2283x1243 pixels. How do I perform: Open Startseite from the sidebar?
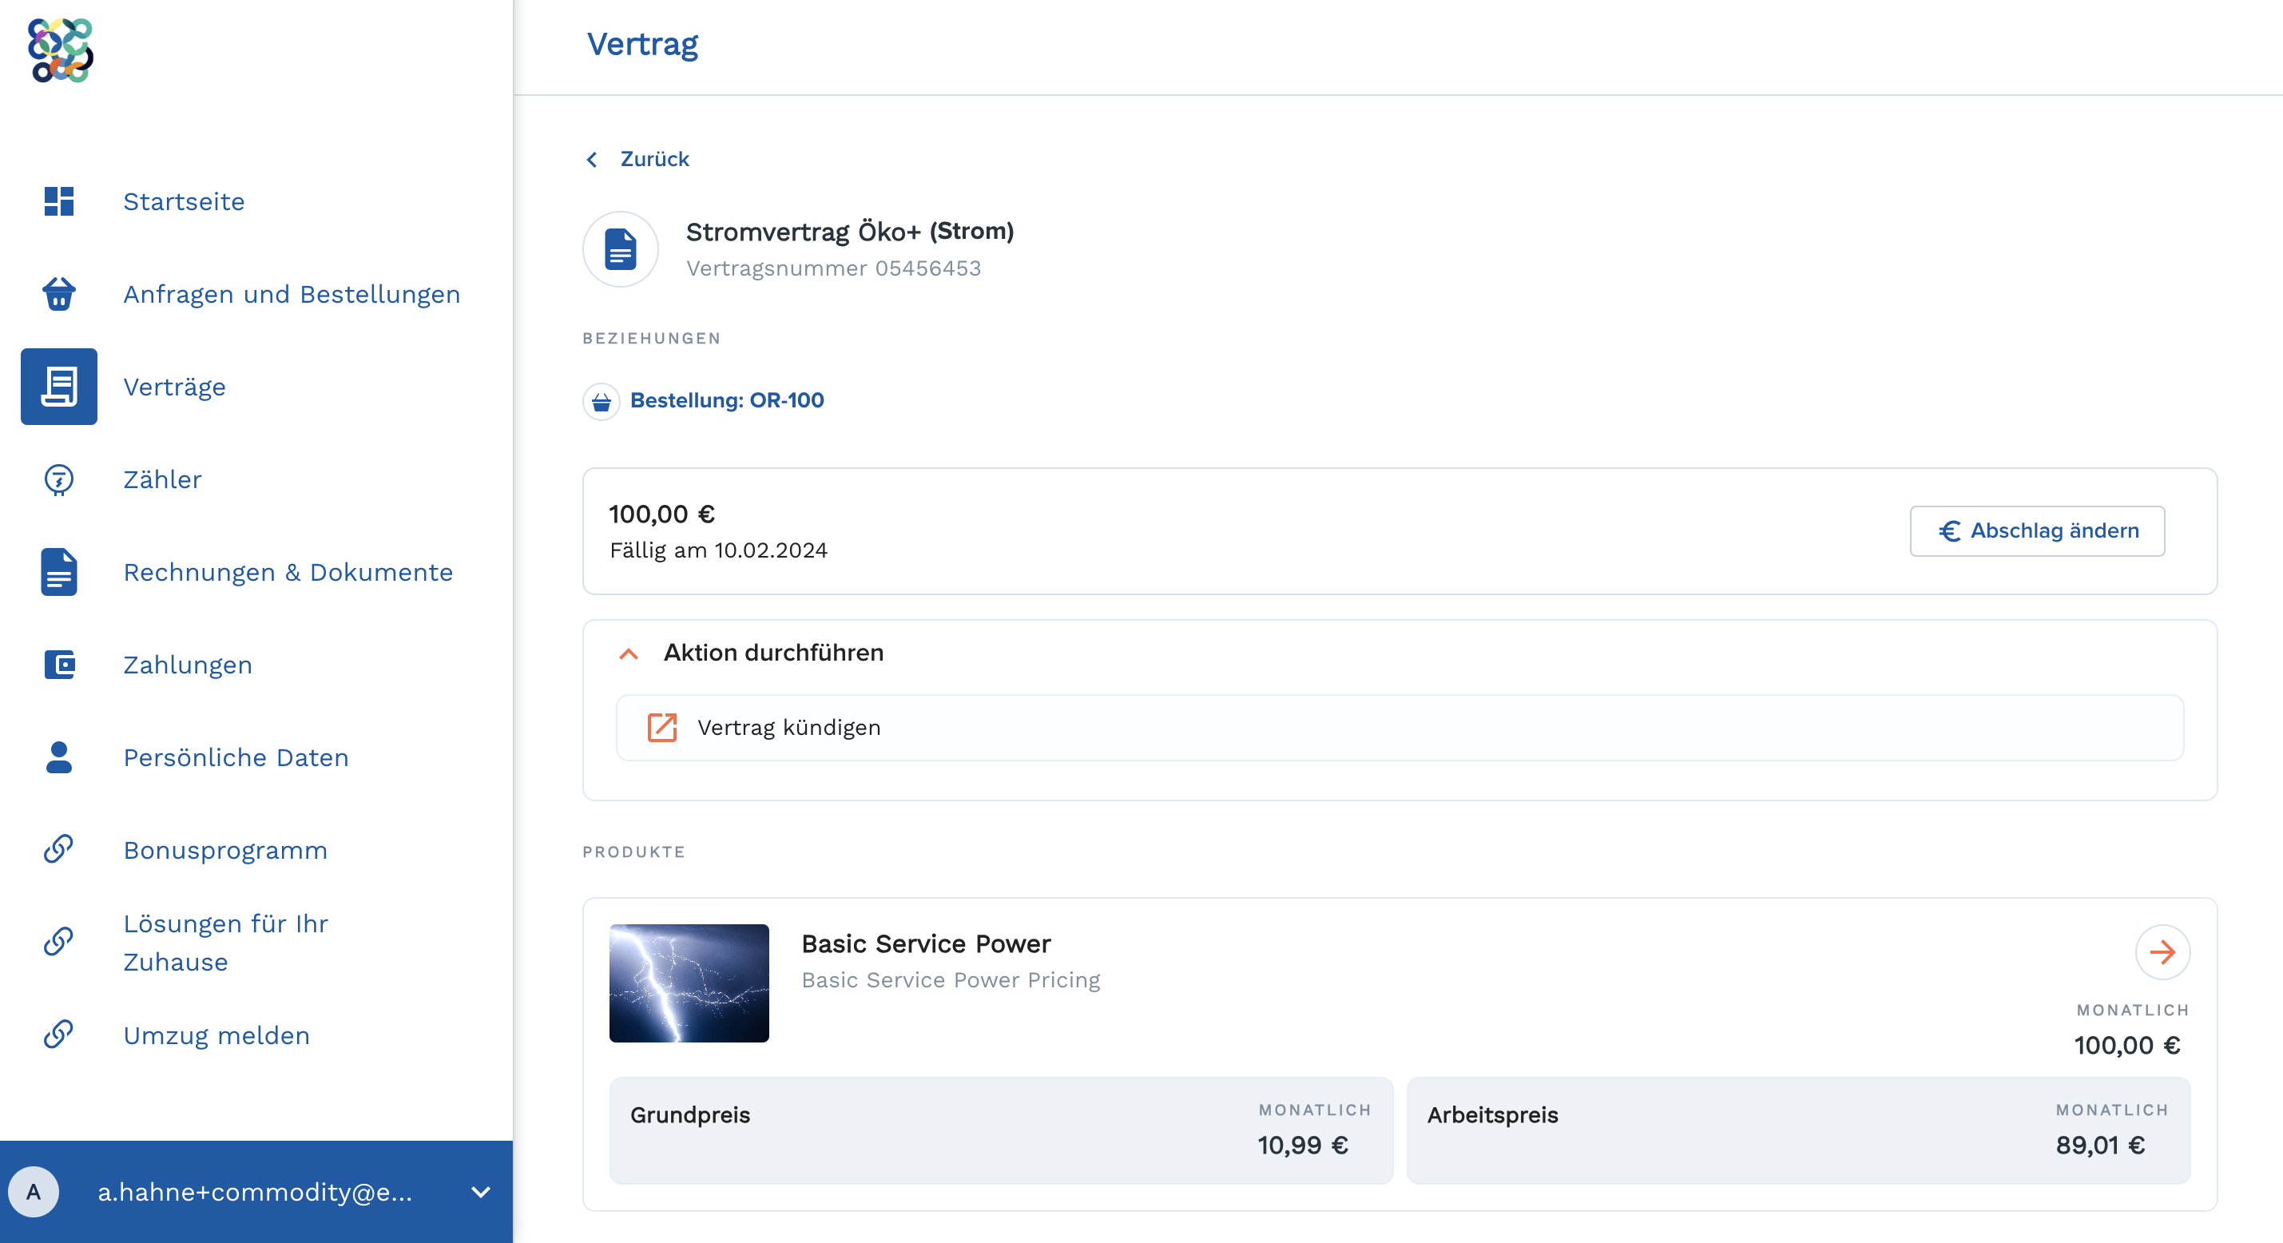(x=184, y=201)
